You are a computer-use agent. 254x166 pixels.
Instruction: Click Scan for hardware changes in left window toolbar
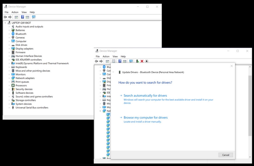coord(34,17)
